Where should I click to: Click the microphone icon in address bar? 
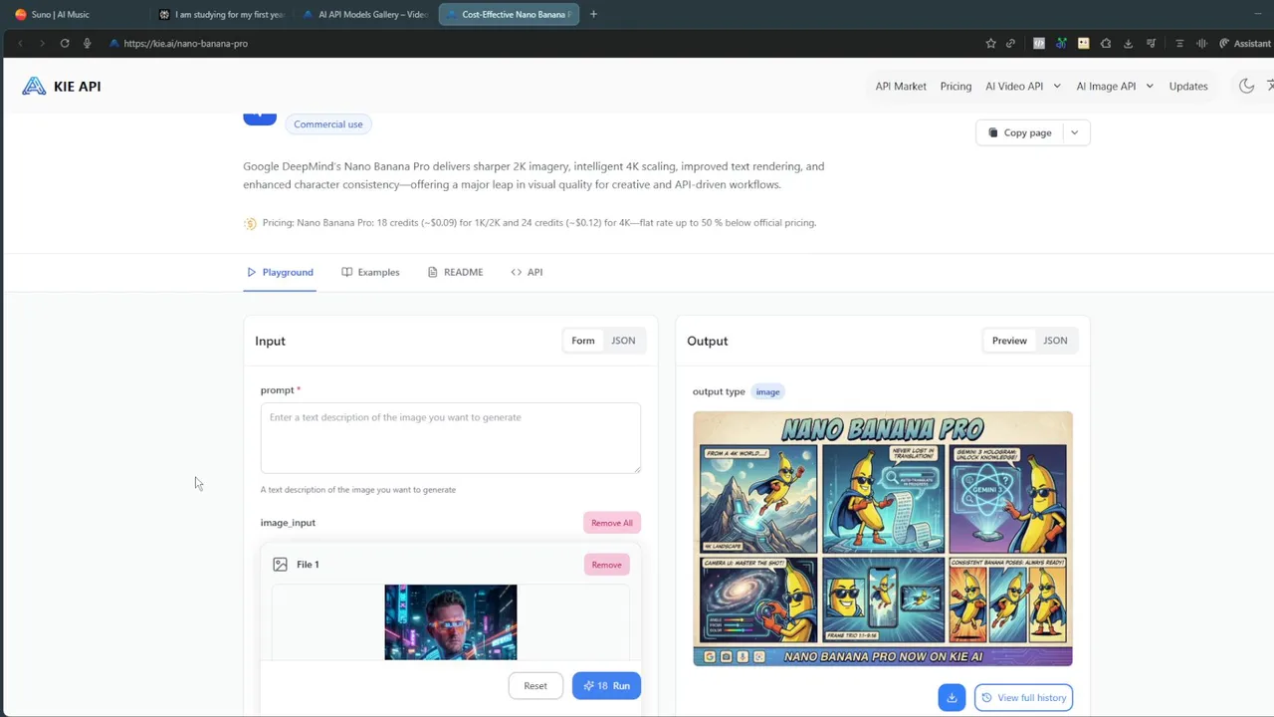click(87, 44)
